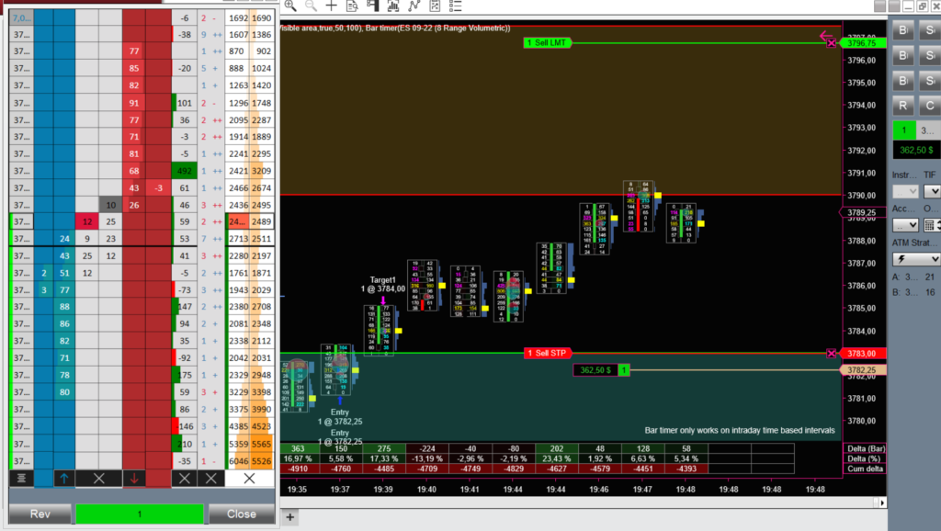Toggle the Chart Trader icon in toolbar

point(373,6)
